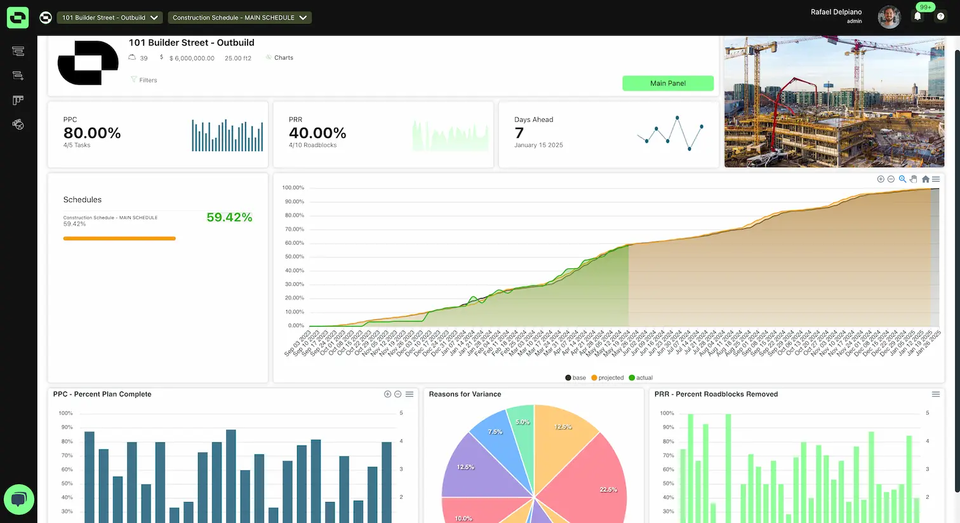Image resolution: width=960 pixels, height=523 pixels.
Task: Click the 4/5 Tasks text
Action: 77,145
